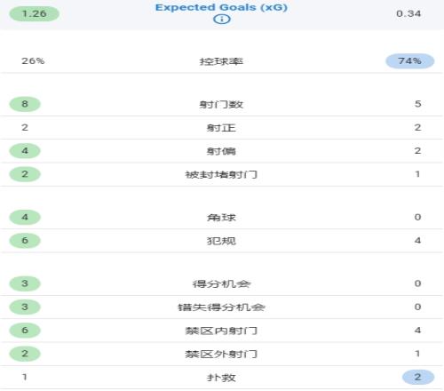Click the 角球 row label
This screenshot has height=391, width=444.
221,218
